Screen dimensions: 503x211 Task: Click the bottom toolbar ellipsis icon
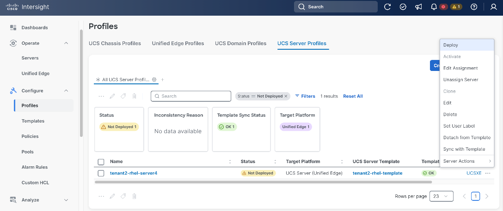tap(101, 196)
